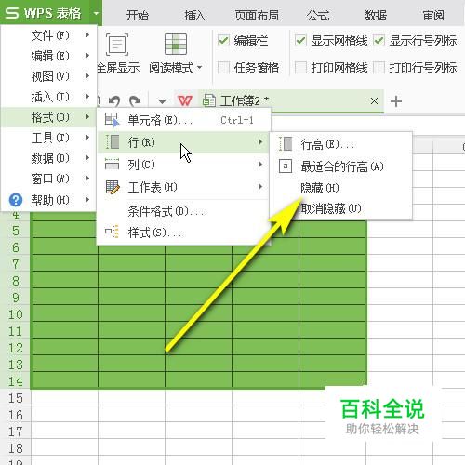Click the 单元格 format cells icon
The width and height of the screenshot is (465, 465).
click(x=112, y=120)
